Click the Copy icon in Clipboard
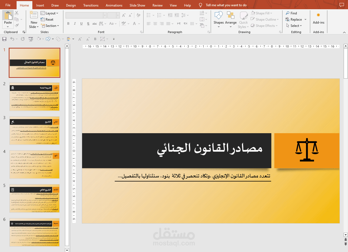This screenshot has height=252, width=348. 17,19
